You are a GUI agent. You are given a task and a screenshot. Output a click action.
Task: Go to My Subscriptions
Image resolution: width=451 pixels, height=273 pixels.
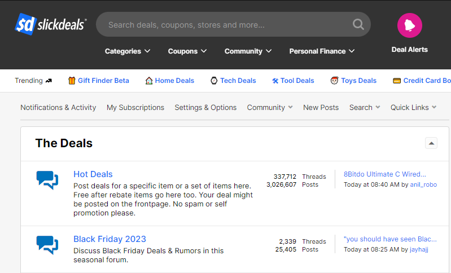click(135, 107)
